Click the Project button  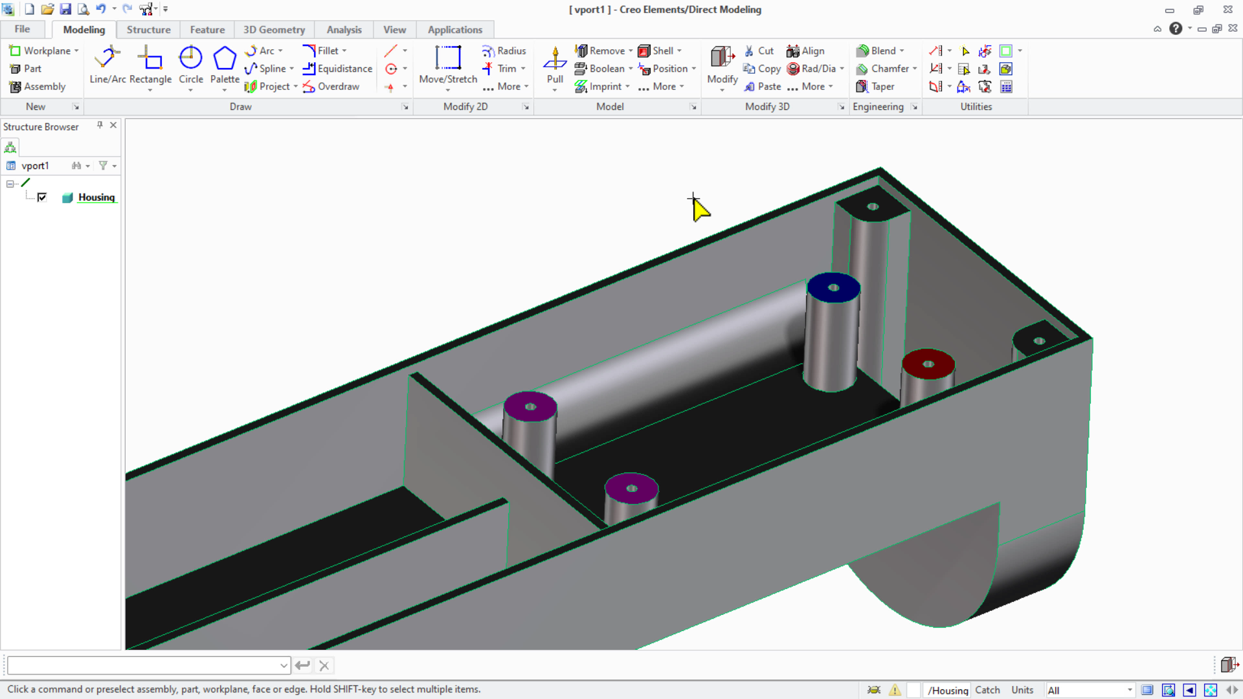coord(267,86)
